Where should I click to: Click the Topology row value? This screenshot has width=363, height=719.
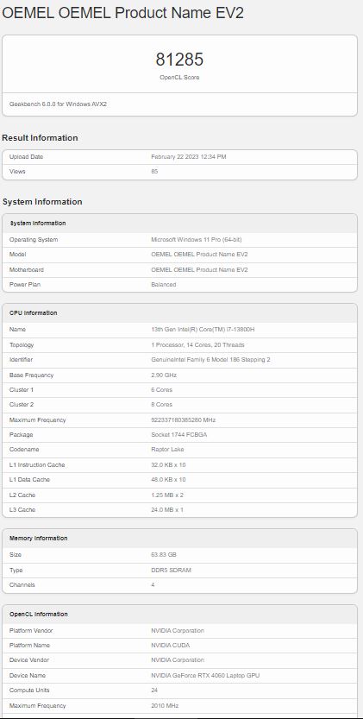[x=197, y=345]
